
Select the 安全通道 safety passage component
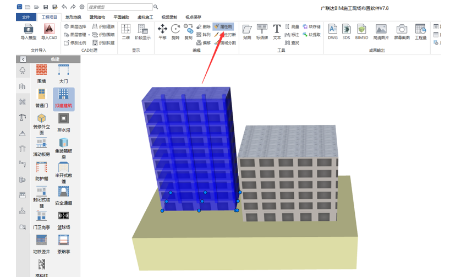coord(63,195)
